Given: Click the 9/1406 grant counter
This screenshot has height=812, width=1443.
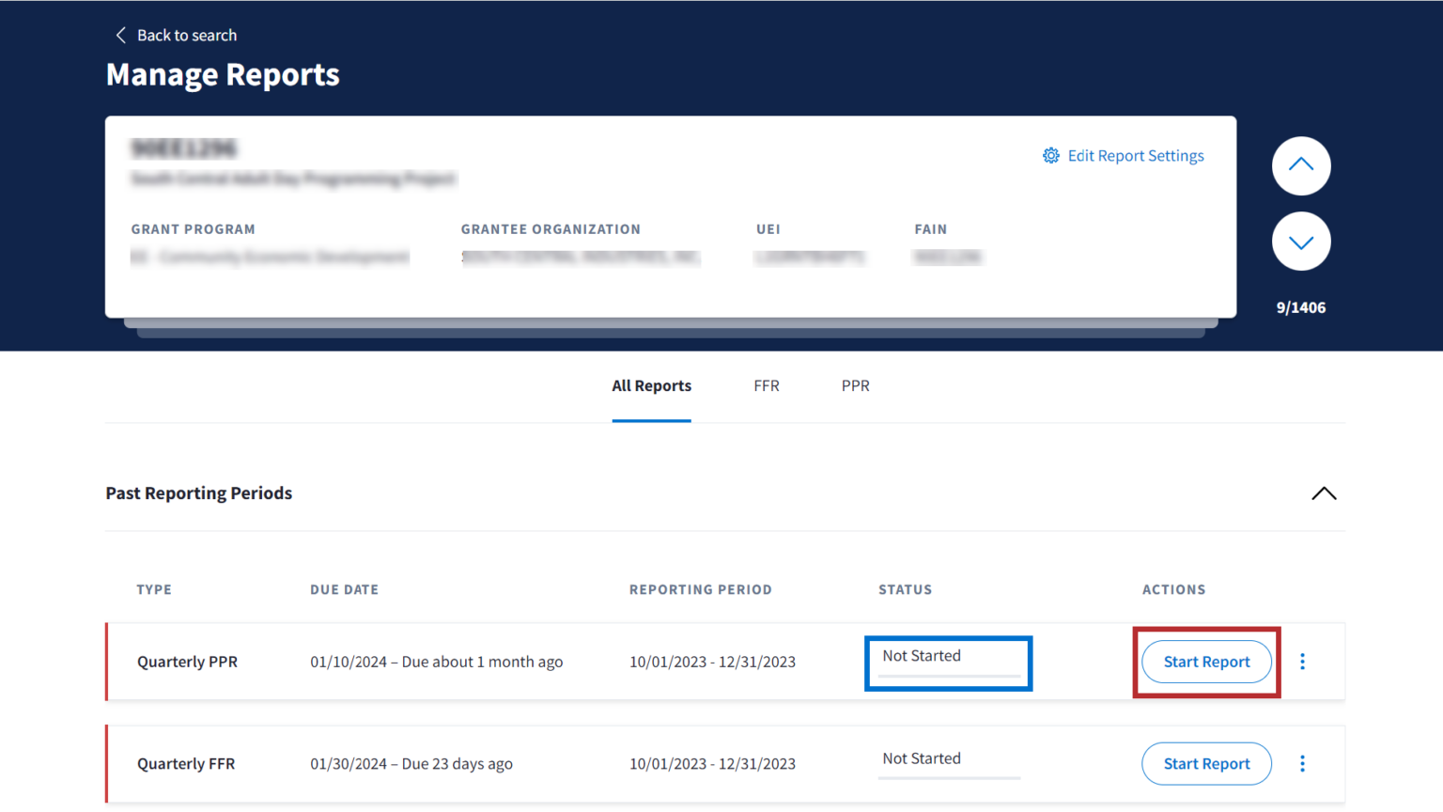Looking at the screenshot, I should [1300, 308].
